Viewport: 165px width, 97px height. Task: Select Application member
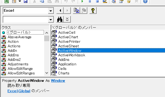(x=67, y=64)
